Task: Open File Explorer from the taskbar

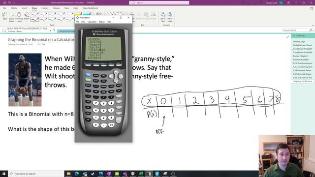Action: click(69, 174)
